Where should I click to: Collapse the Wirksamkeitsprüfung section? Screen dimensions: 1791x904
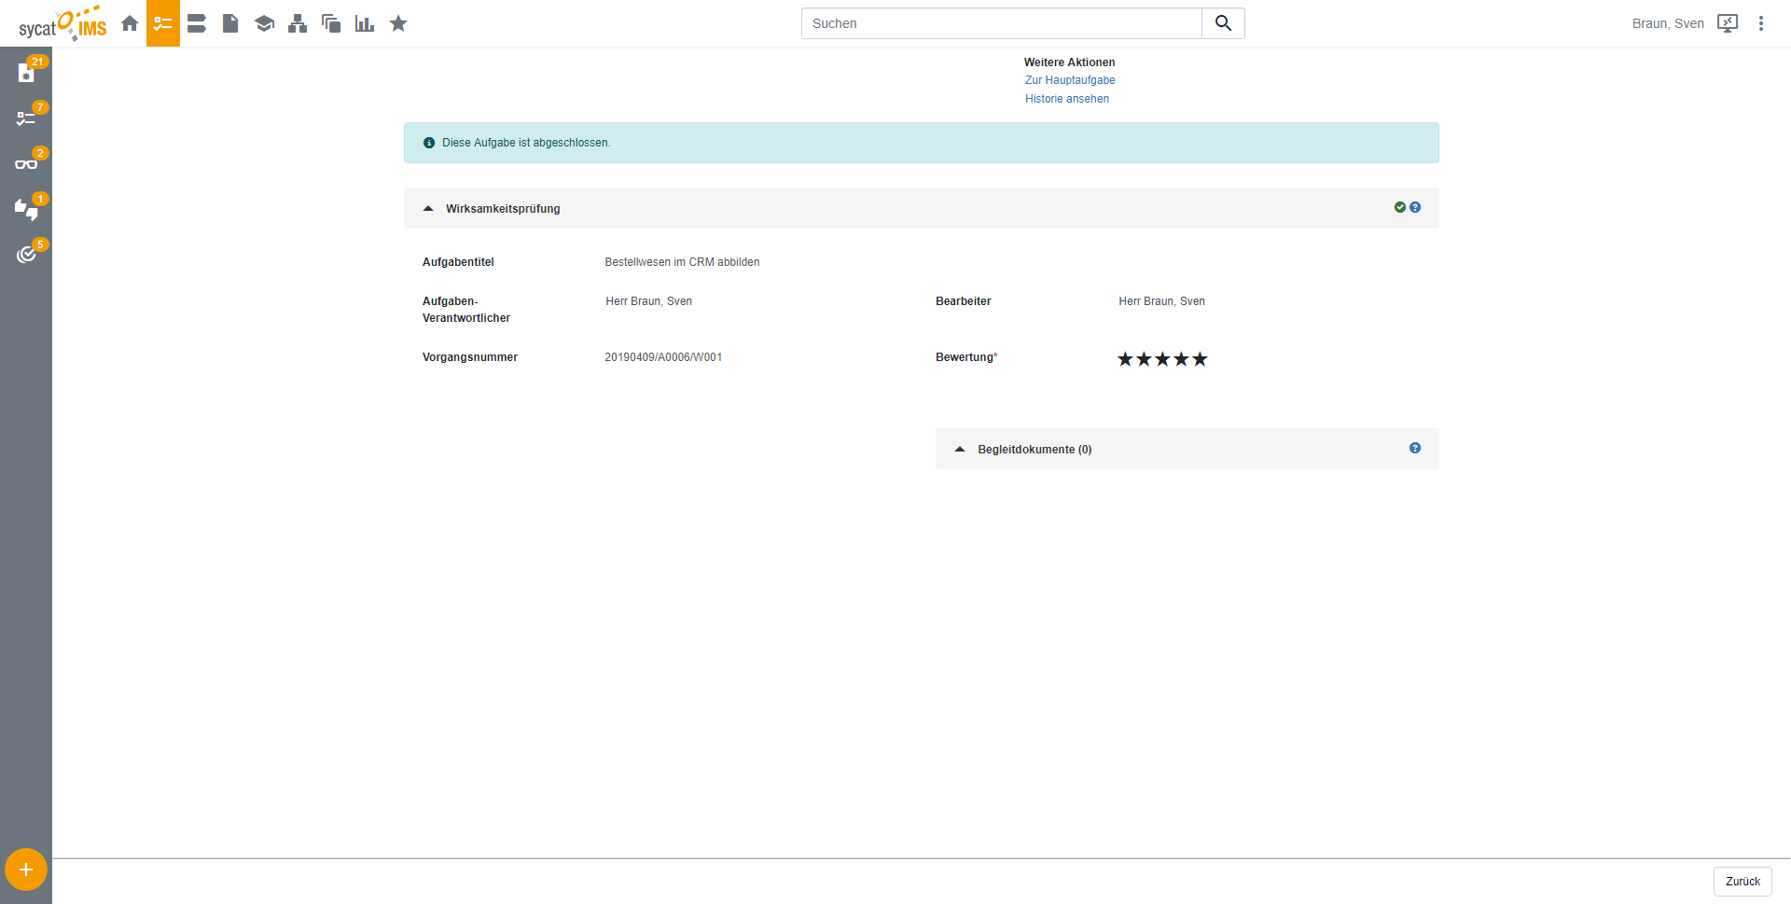click(x=428, y=208)
